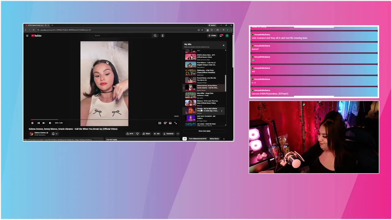
Task: Pause the video with the pause button
Action: 32,123
